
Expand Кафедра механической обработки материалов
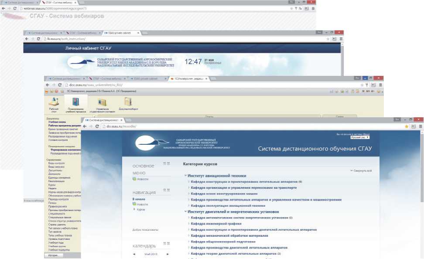point(189,235)
